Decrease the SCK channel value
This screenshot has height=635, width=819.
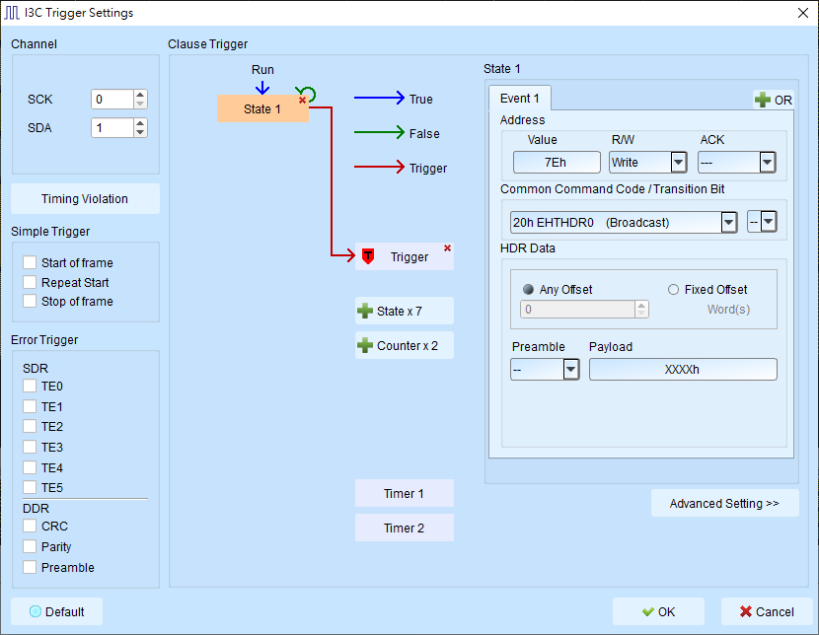coord(140,104)
